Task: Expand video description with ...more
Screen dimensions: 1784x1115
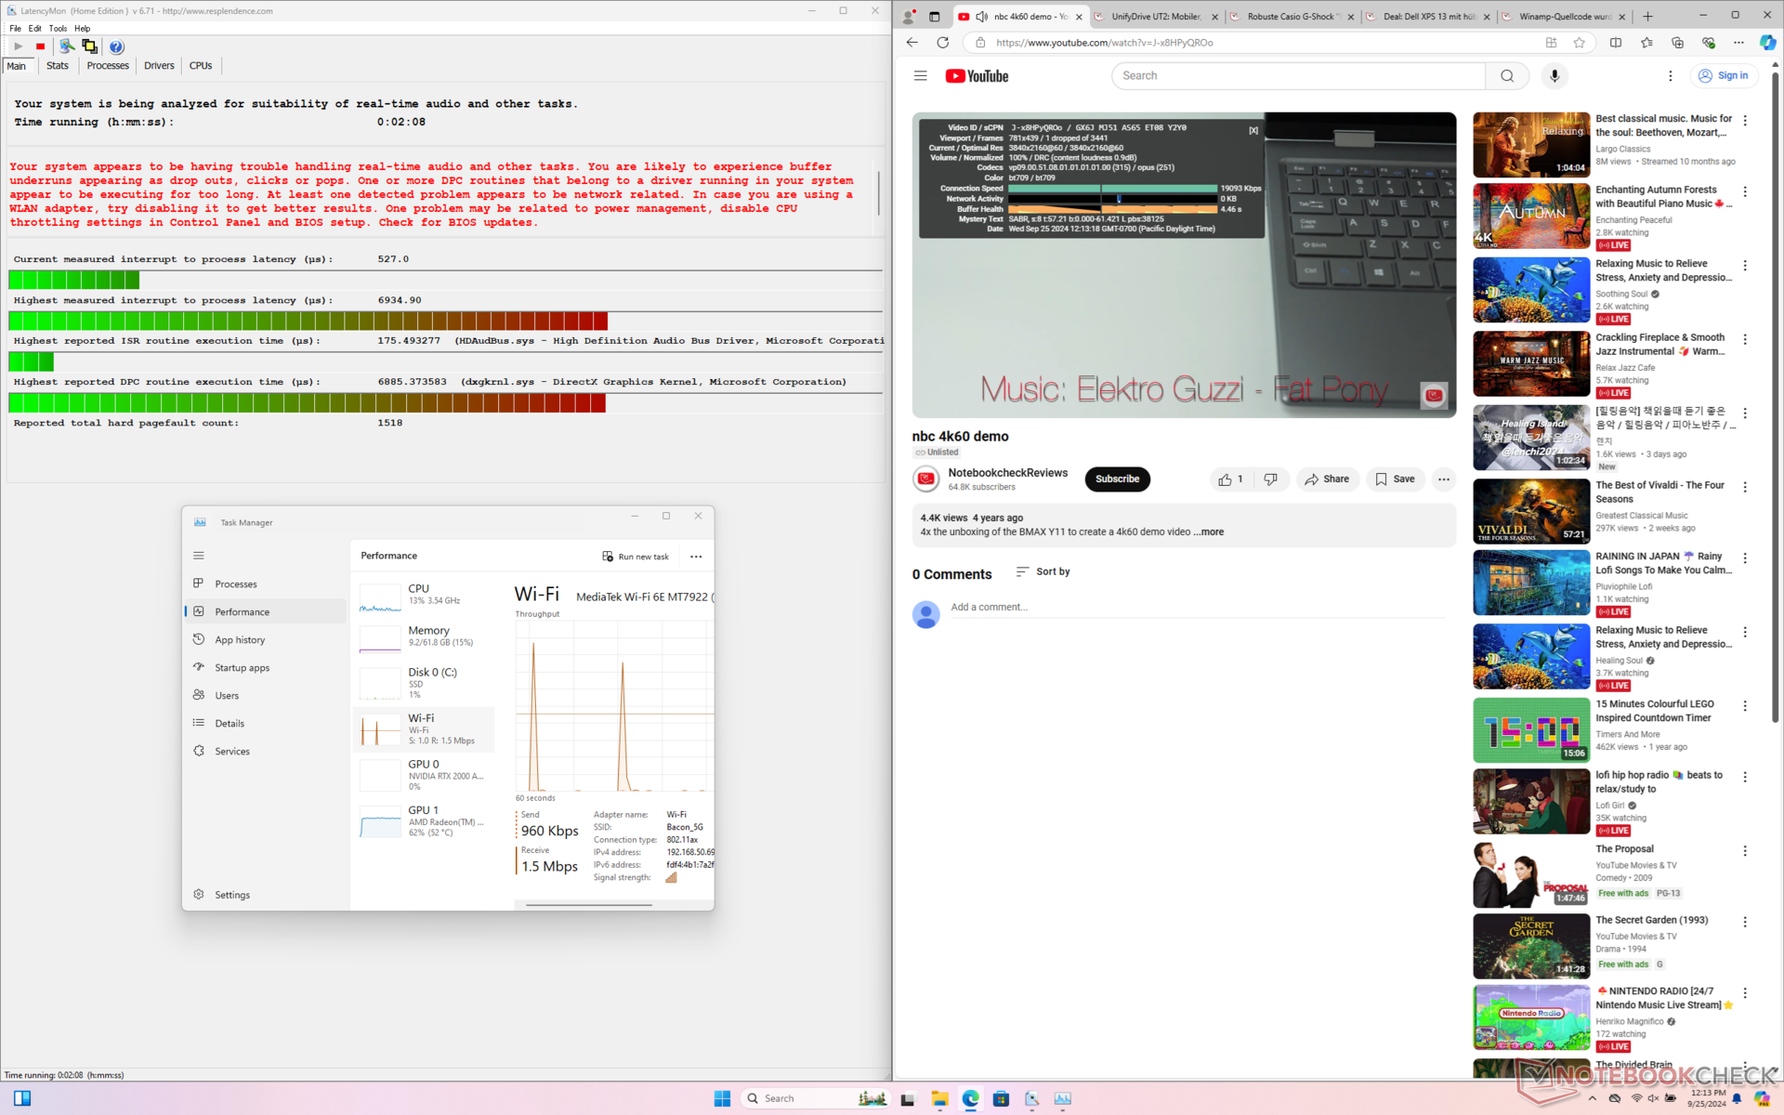Action: pos(1209,532)
